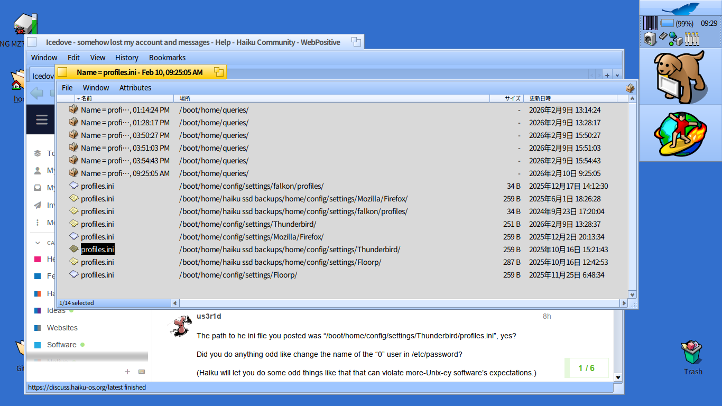Click the hamburger menu icon in forum sidebar
This screenshot has width=722, height=406.
42,119
